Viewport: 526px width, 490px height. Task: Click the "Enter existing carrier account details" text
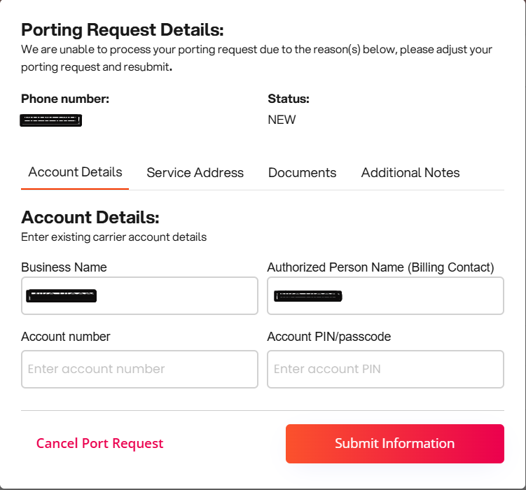113,237
